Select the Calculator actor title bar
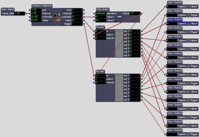This screenshot has height=137, width=200. (x=103, y=9)
